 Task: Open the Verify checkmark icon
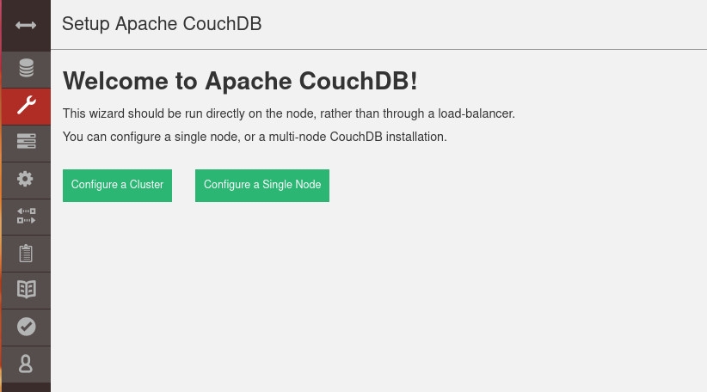[x=26, y=327]
